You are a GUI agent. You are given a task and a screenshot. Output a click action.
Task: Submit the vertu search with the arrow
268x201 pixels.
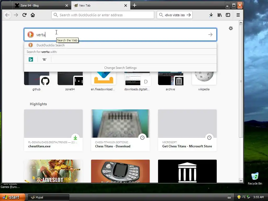210,35
